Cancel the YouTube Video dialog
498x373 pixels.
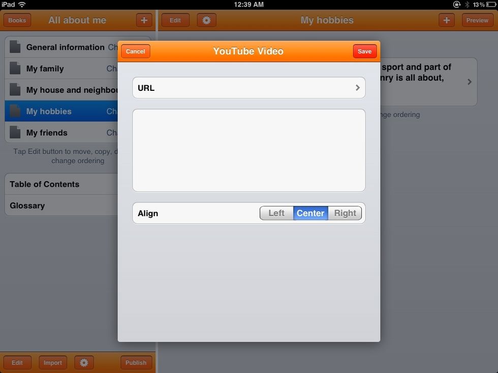click(135, 51)
